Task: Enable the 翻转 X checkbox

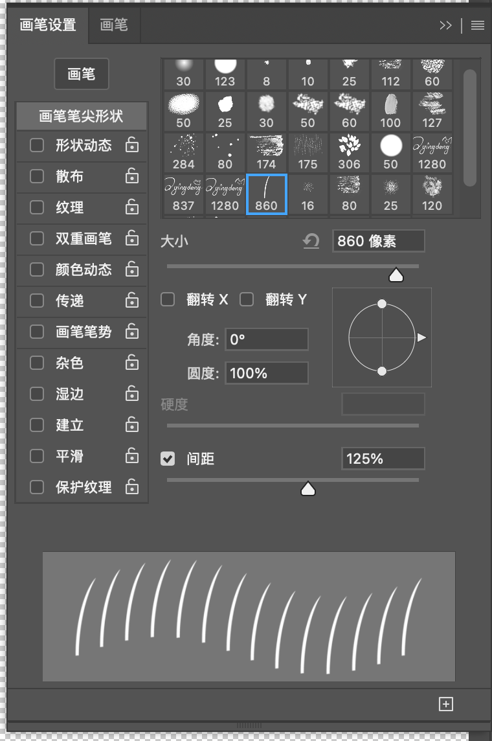Action: [x=168, y=299]
